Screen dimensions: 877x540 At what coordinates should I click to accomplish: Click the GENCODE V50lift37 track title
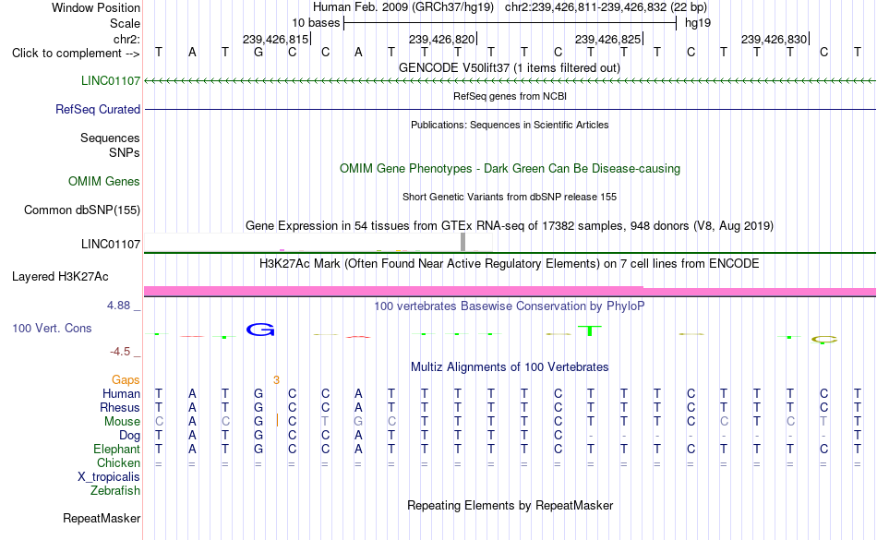coord(510,67)
